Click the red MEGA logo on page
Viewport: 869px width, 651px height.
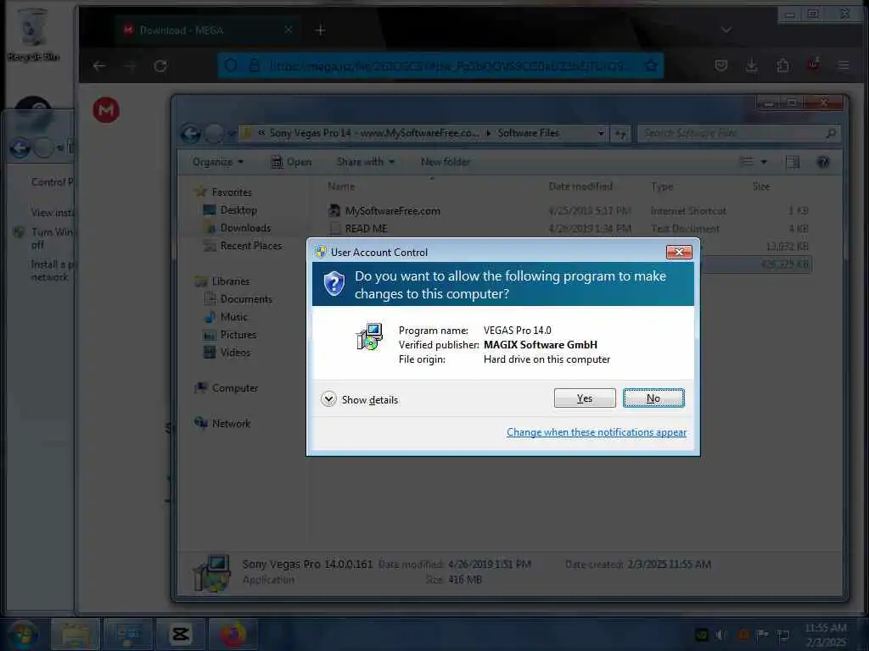(x=106, y=110)
